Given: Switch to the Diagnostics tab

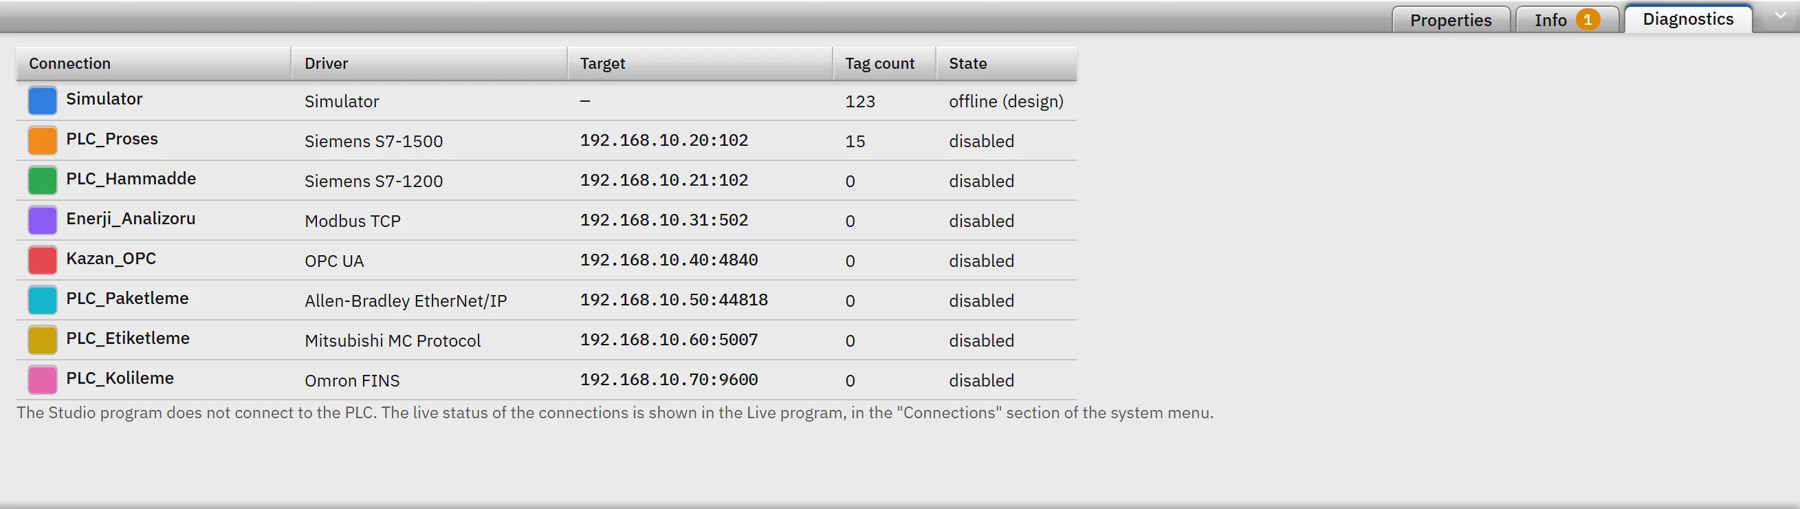Looking at the screenshot, I should coord(1687,19).
